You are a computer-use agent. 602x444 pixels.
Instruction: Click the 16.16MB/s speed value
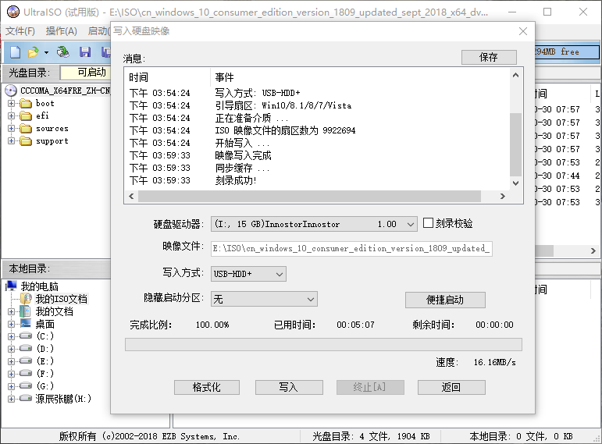click(494, 362)
